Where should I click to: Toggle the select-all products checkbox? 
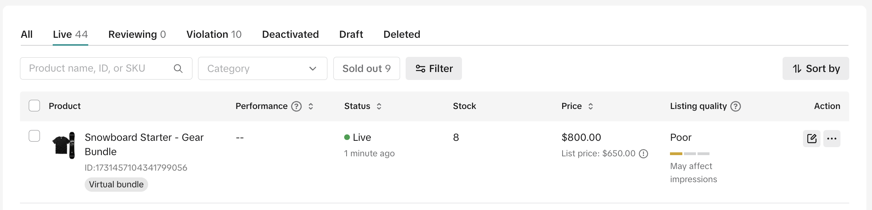click(34, 106)
